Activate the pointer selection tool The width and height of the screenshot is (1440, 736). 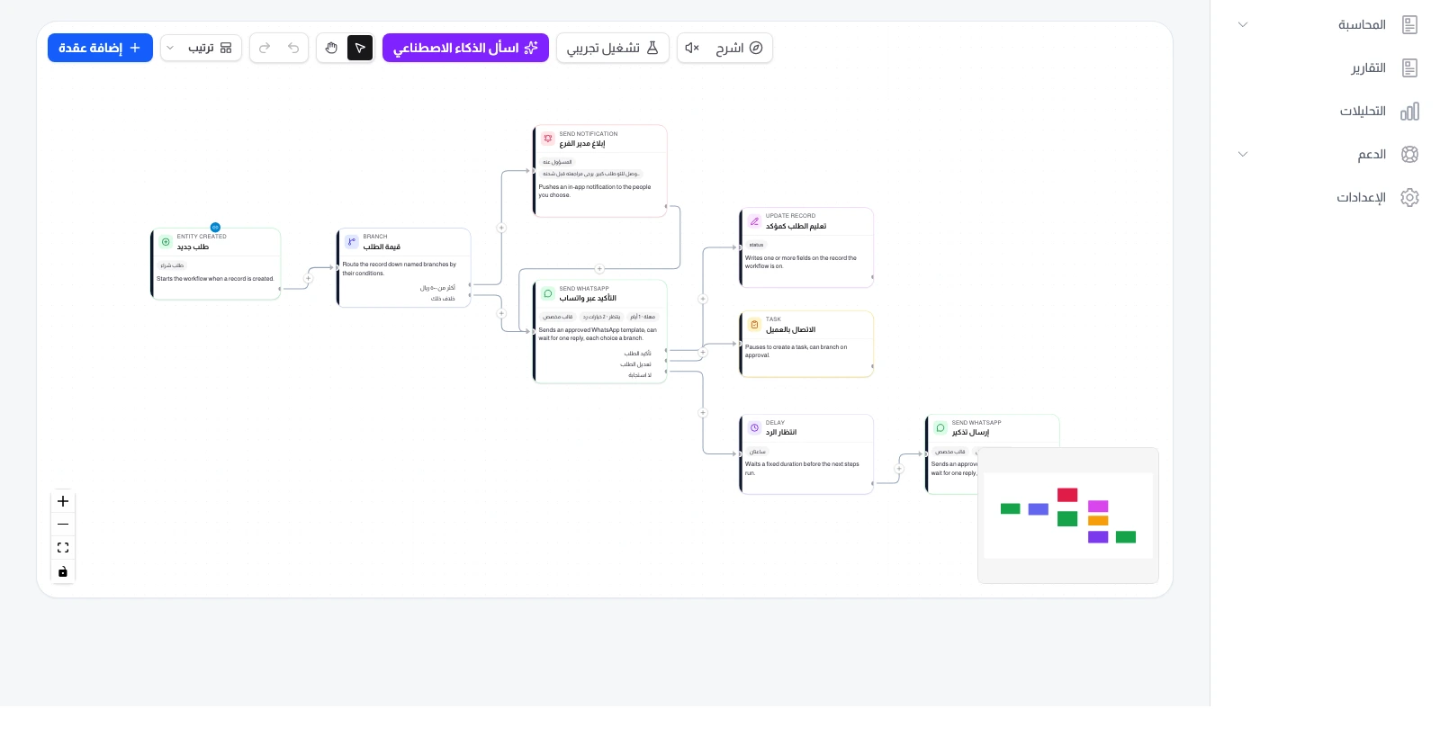[x=360, y=48]
